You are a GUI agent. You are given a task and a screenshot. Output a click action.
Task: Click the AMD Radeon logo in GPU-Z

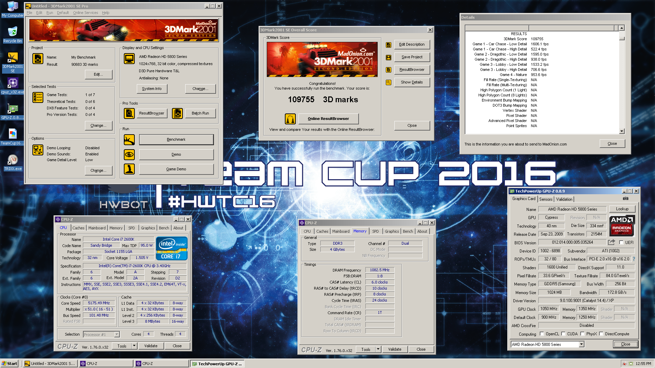(622, 225)
